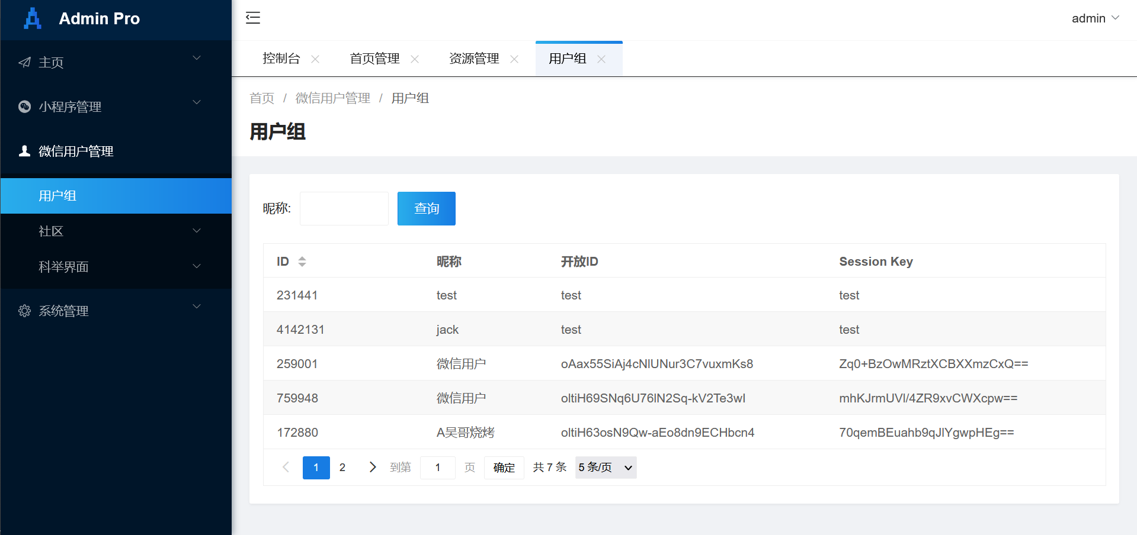Image resolution: width=1137 pixels, height=535 pixels.
Task: Click the 微信用户管理 breadcrumb link
Action: click(x=333, y=98)
